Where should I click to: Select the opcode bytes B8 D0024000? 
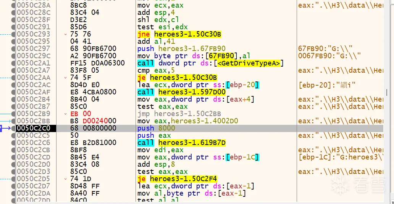pyautogui.click(x=94, y=121)
